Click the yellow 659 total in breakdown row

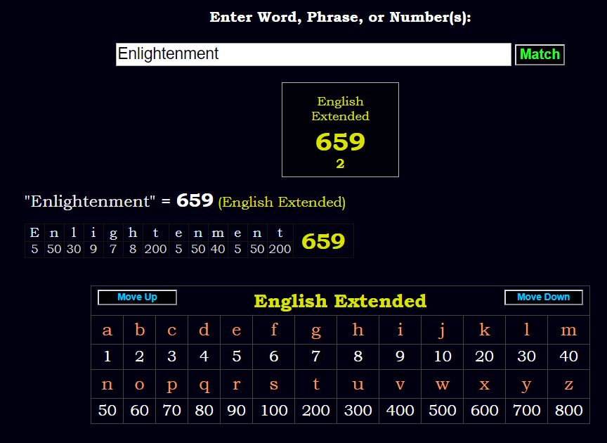[323, 241]
